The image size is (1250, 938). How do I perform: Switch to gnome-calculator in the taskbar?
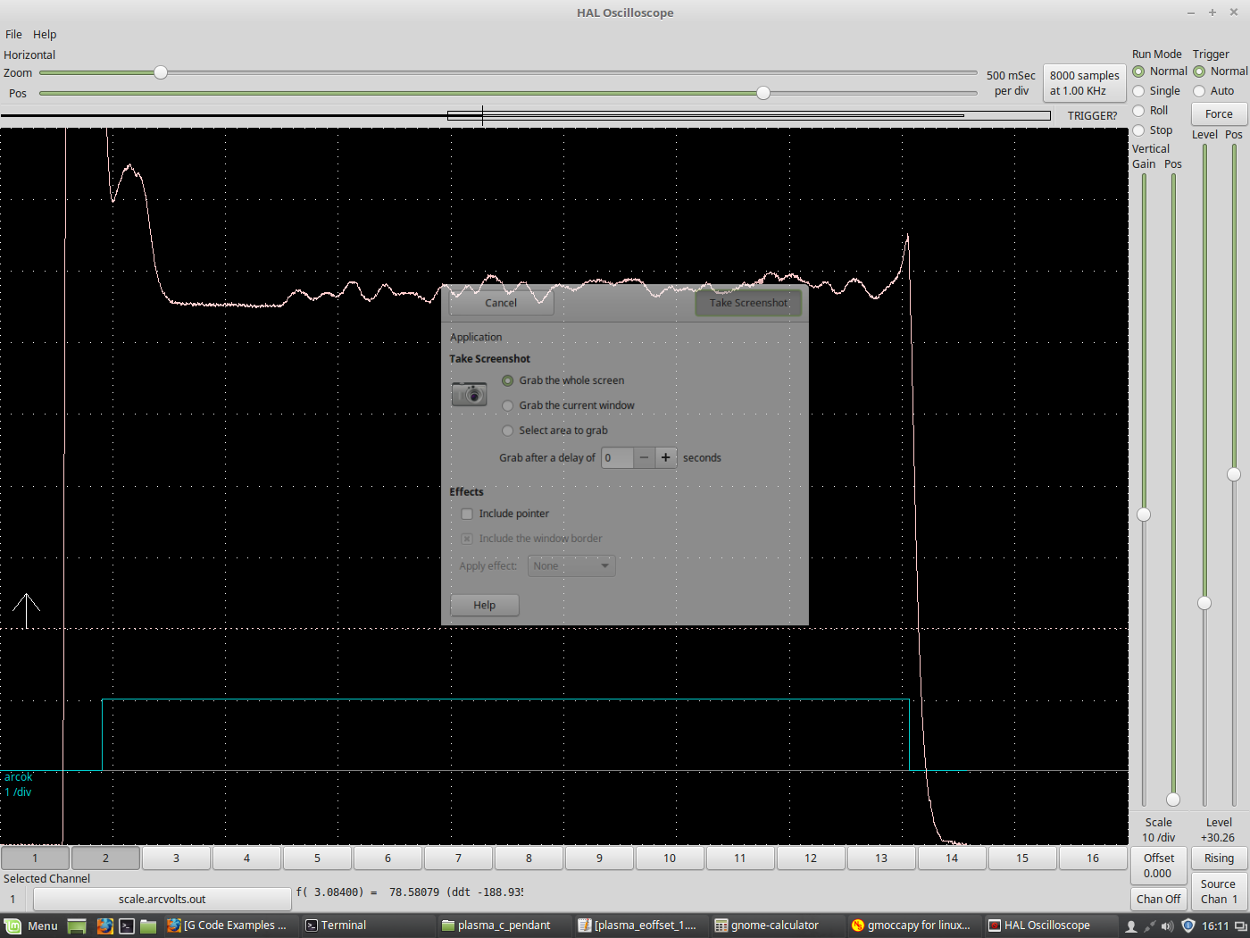coord(777,925)
